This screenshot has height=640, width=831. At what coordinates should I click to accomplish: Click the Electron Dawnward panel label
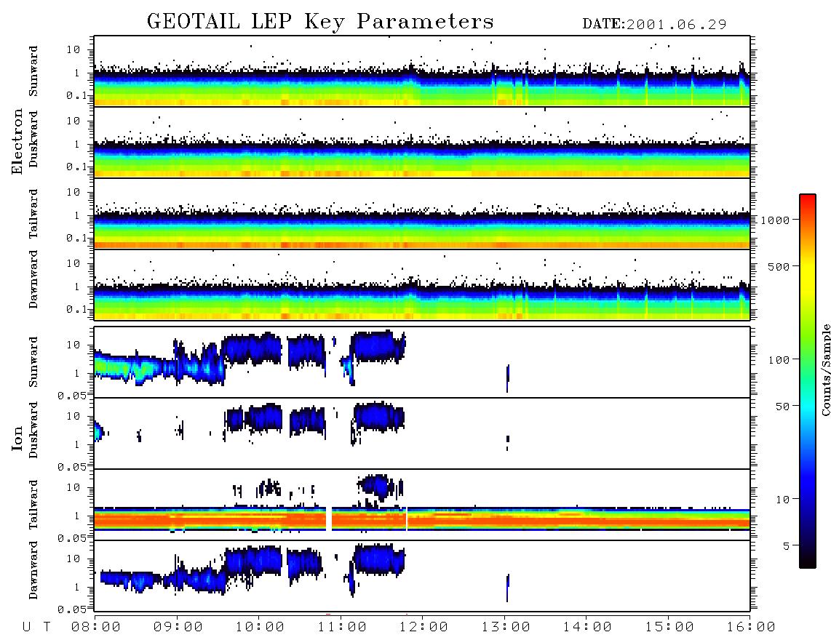click(33, 280)
